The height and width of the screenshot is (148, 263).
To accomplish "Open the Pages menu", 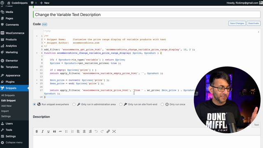I will click(9, 18).
